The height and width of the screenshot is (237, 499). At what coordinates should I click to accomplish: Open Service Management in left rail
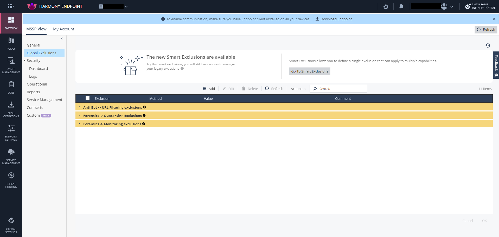[x=11, y=156]
